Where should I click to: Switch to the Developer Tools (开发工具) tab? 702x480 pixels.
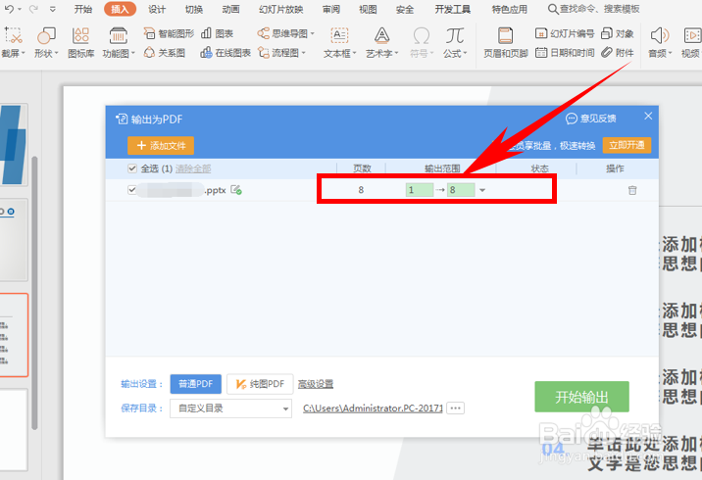pos(452,9)
